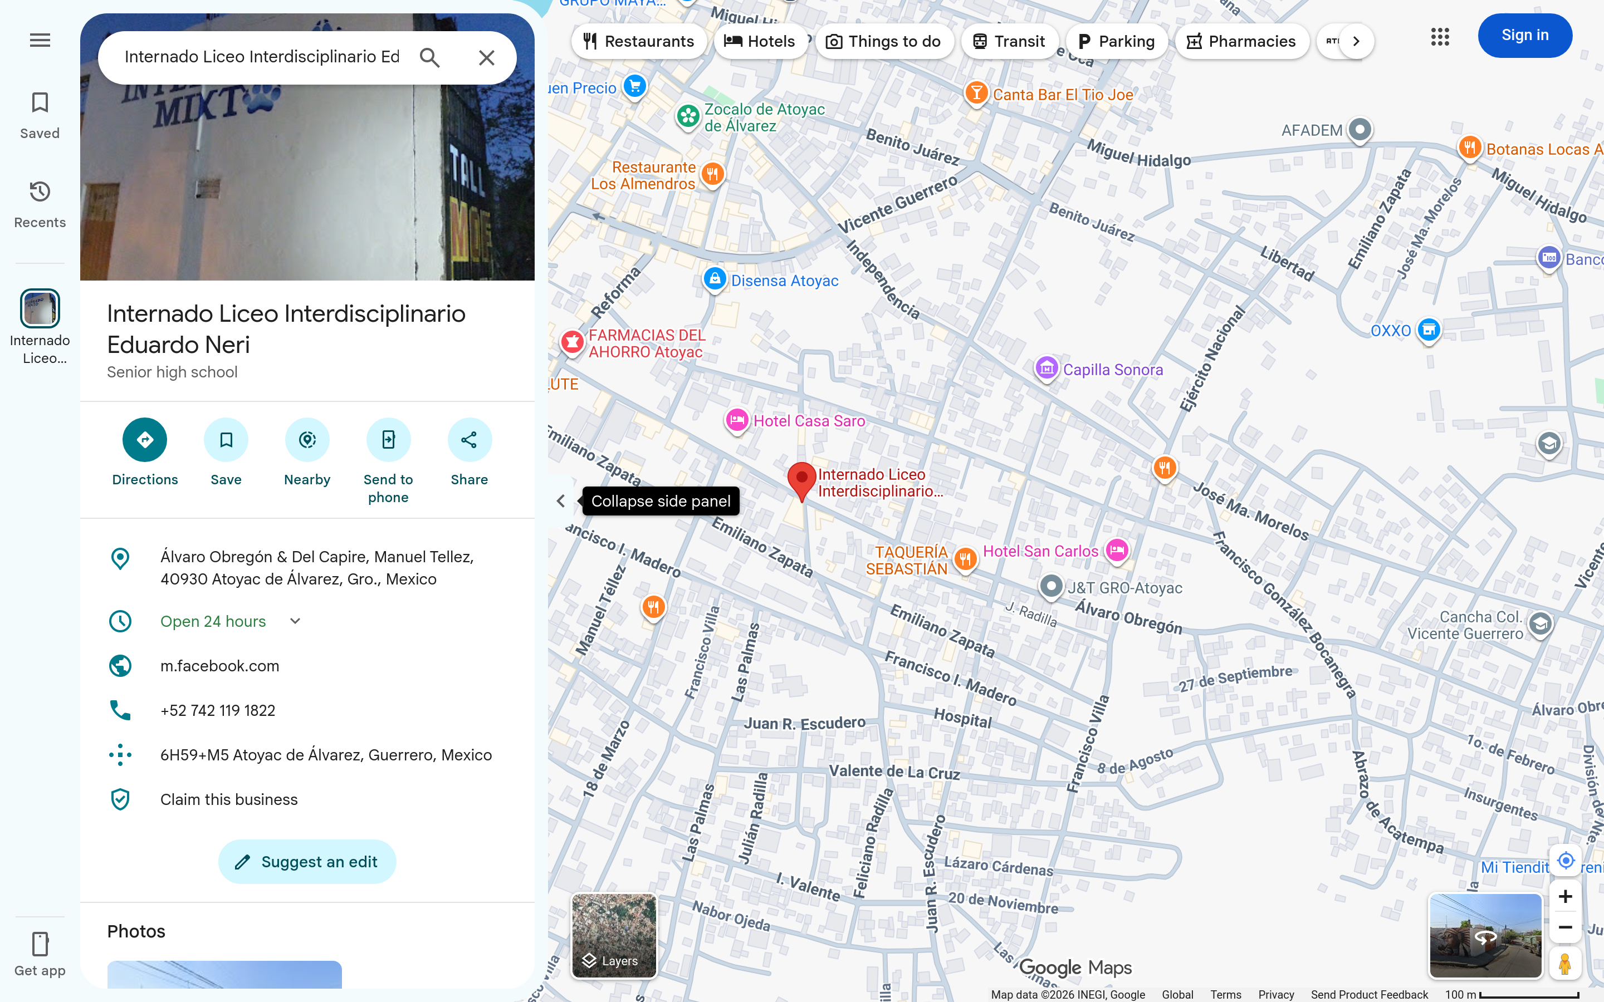Show your current location on map

coord(1566,860)
